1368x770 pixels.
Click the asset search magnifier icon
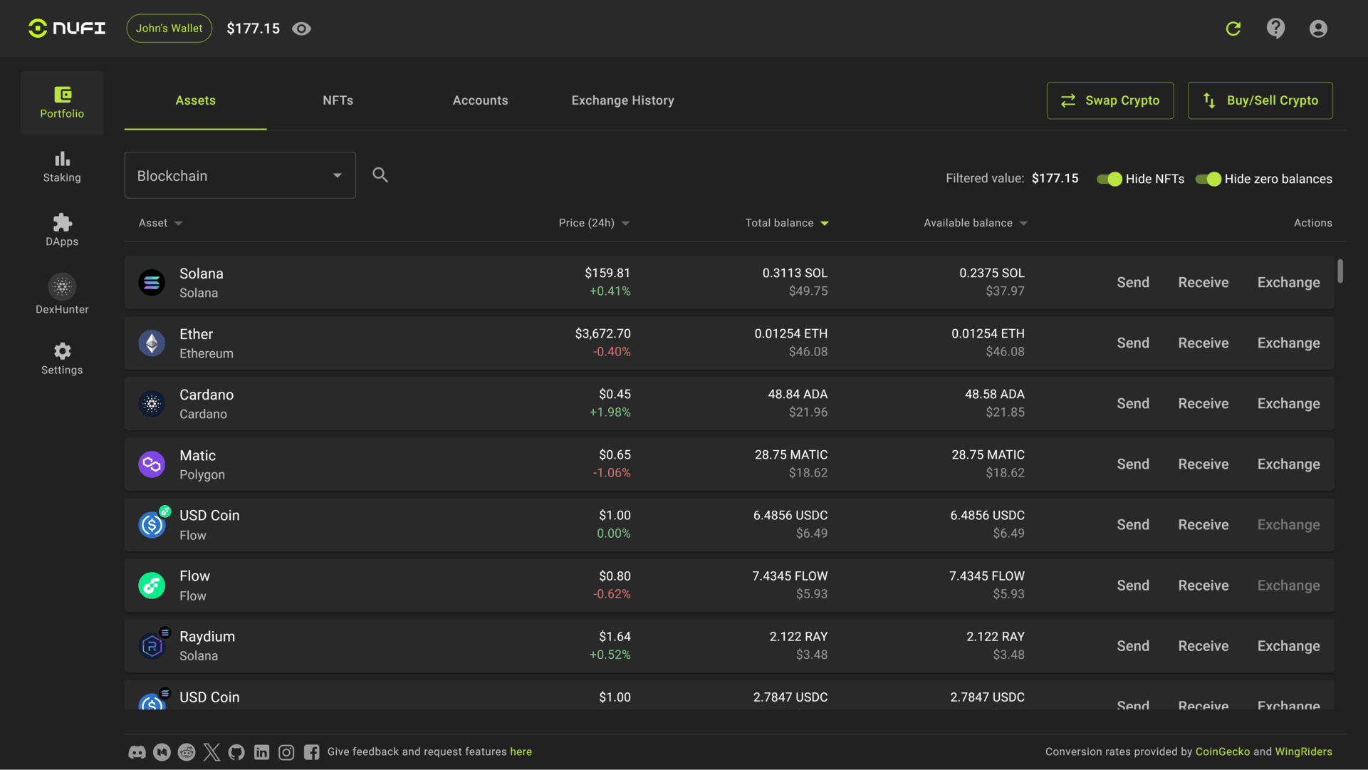coord(380,175)
